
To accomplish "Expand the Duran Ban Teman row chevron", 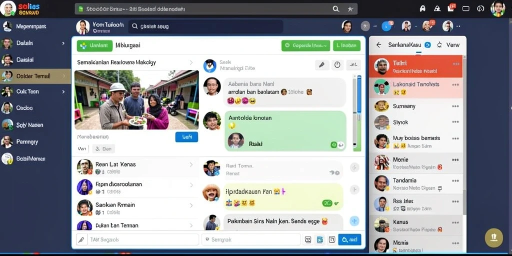I will point(191,225).
